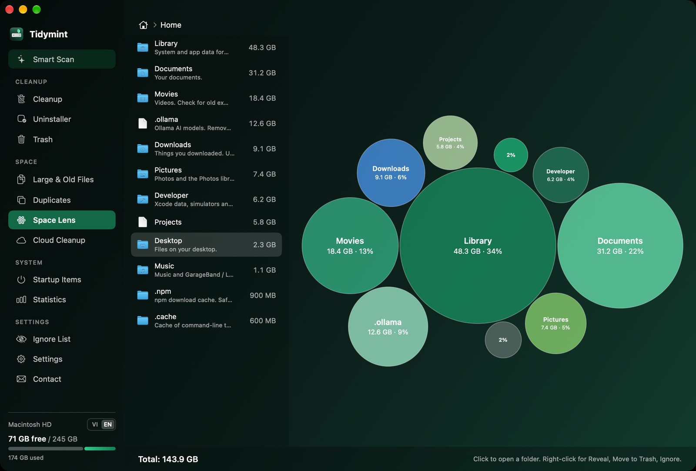Switch language to VI
The width and height of the screenshot is (696, 471).
(x=95, y=425)
